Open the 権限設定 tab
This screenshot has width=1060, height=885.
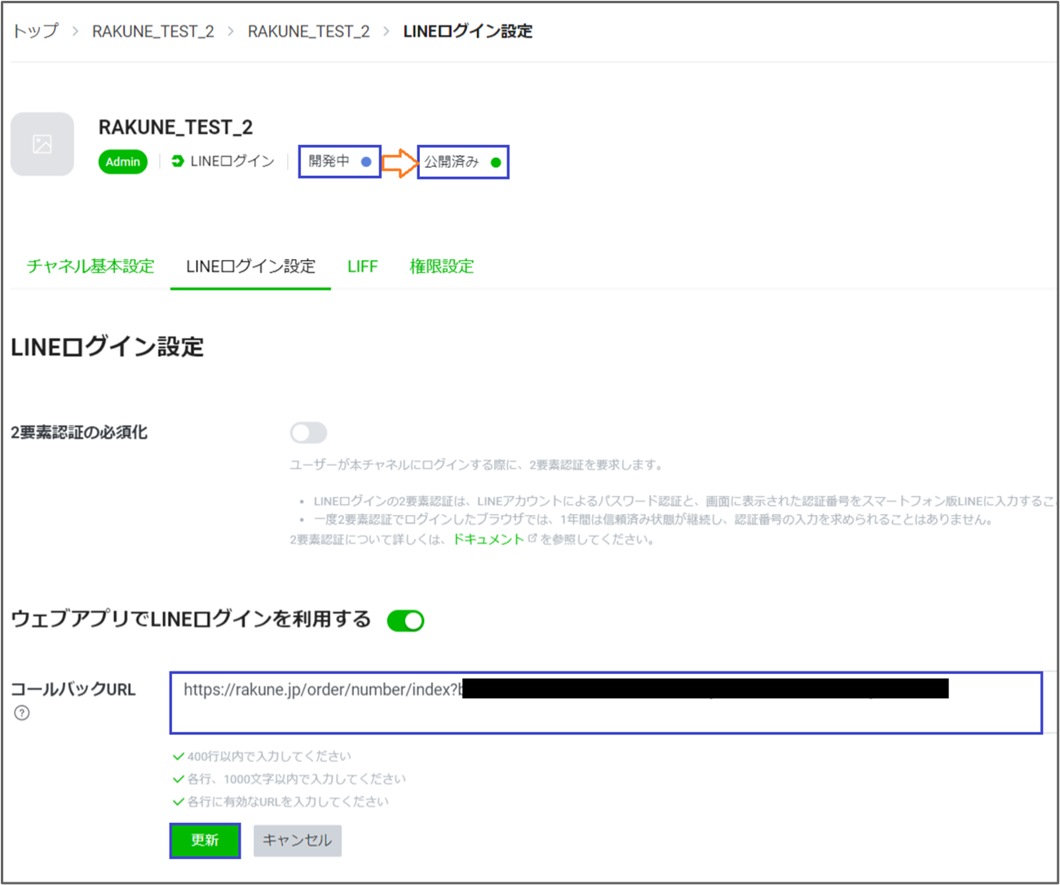pyautogui.click(x=442, y=266)
